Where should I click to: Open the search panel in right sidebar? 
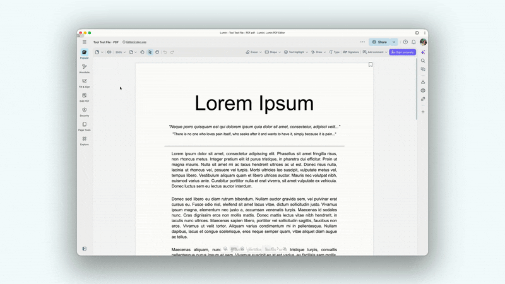tap(423, 61)
